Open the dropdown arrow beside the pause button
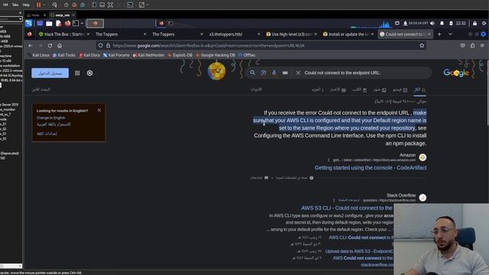The width and height of the screenshot is (489, 275). tap(44, 5)
